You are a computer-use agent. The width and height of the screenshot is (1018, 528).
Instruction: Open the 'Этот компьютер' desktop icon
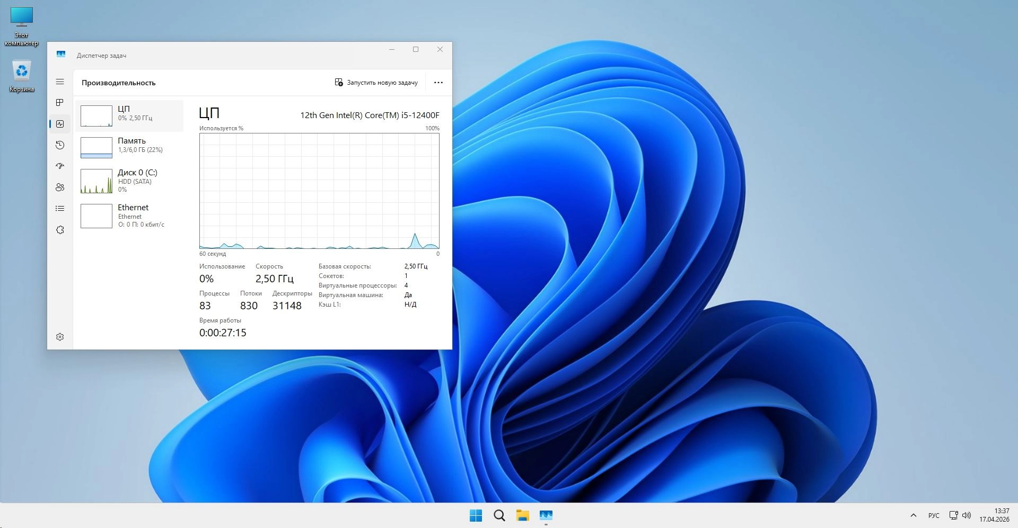(22, 26)
